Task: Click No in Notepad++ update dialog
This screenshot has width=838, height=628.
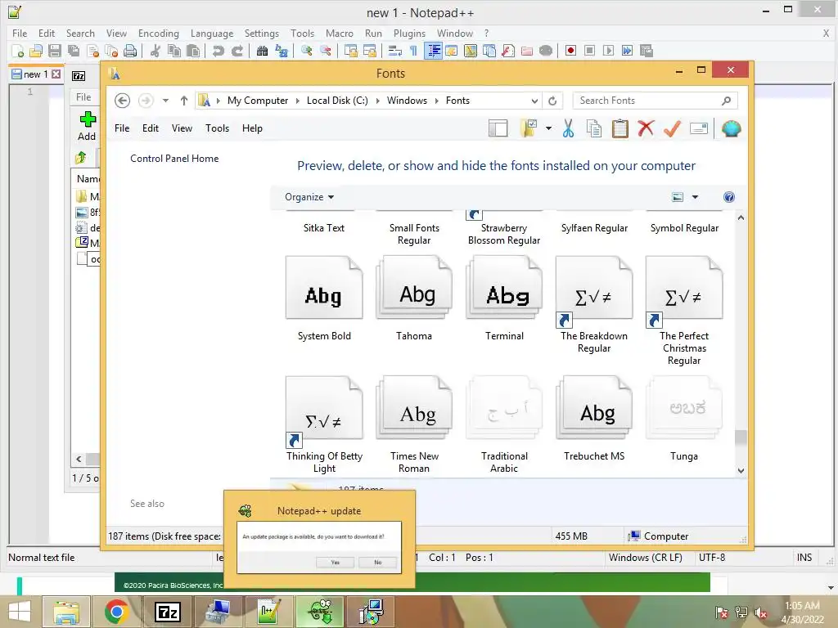Action: [x=378, y=563]
